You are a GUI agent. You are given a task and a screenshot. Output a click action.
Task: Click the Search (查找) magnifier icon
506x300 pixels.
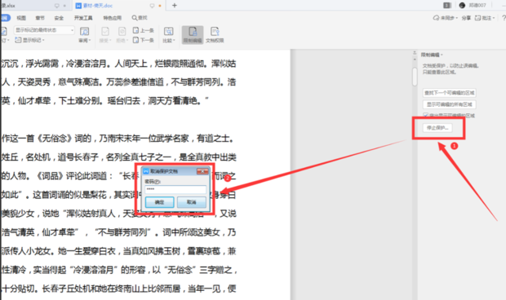tap(134, 18)
